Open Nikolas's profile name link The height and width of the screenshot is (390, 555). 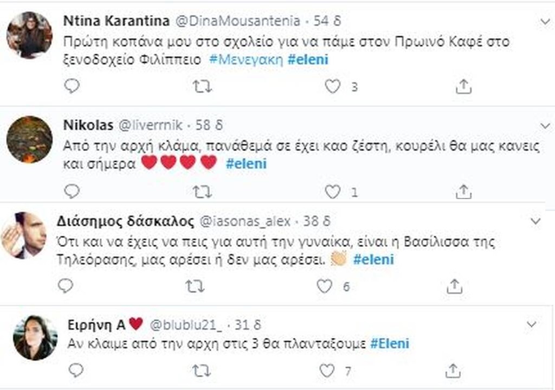coord(88,125)
